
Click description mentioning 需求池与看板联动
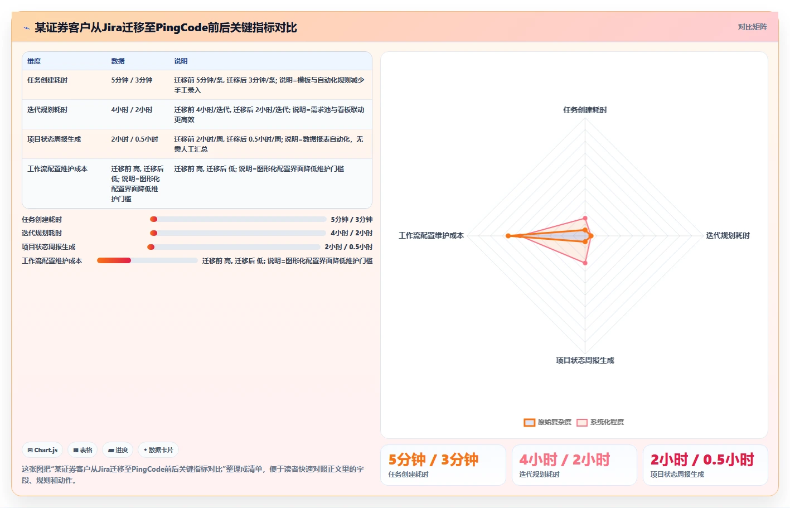point(269,115)
